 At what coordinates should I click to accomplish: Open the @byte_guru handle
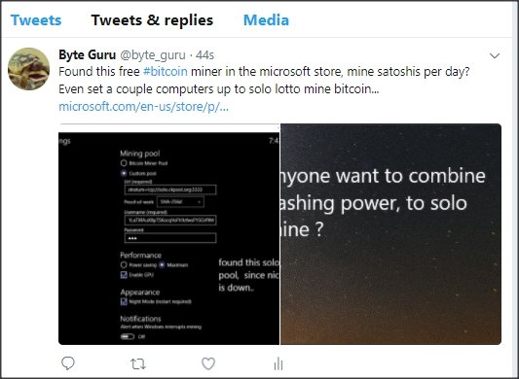pyautogui.click(x=153, y=54)
